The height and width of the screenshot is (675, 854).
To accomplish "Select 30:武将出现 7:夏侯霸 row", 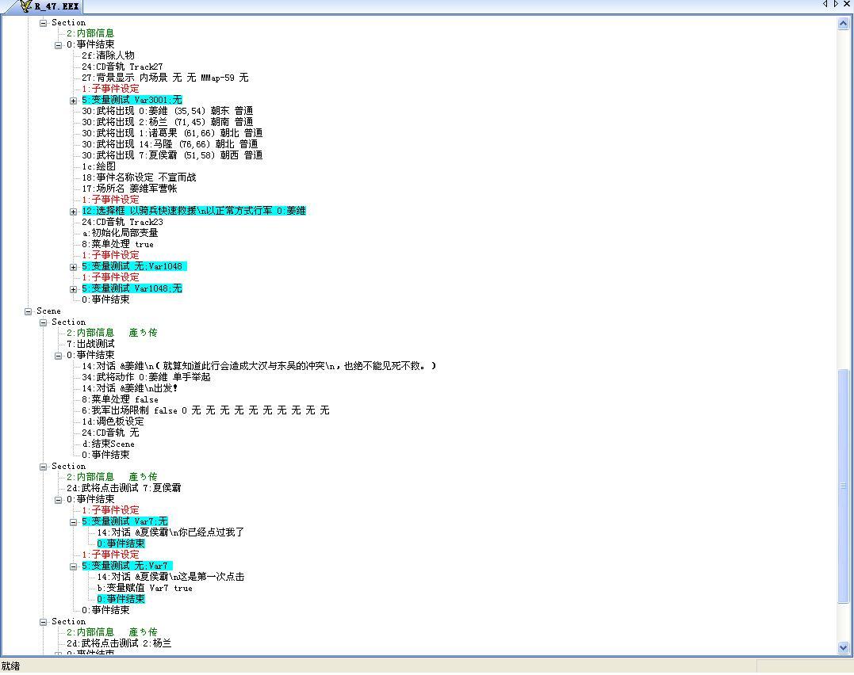I will click(172, 155).
